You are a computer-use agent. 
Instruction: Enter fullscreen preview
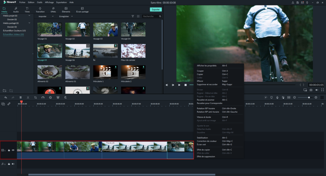click(x=322, y=90)
